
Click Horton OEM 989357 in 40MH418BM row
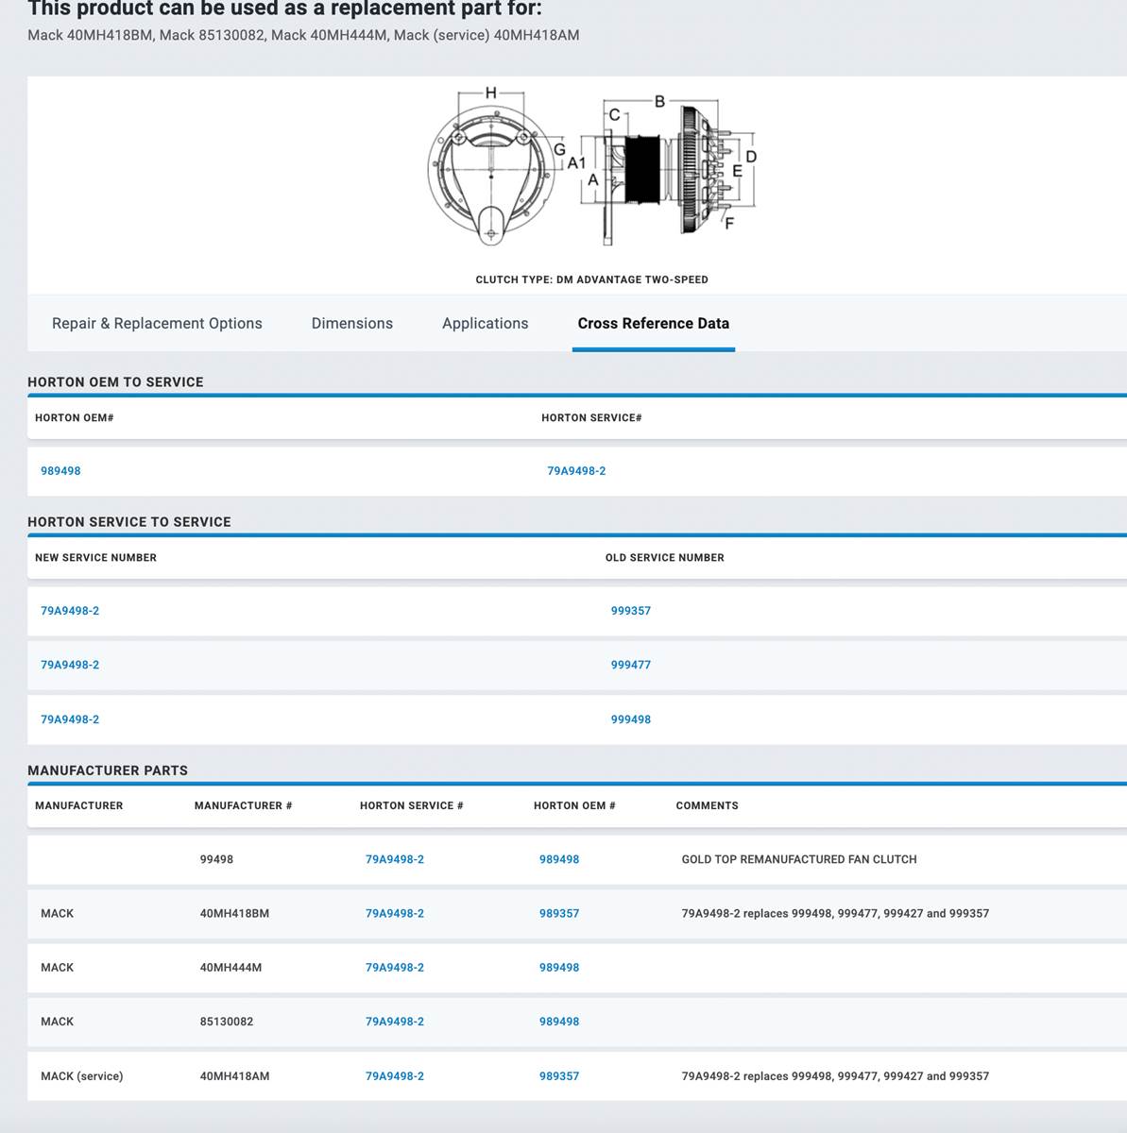click(x=559, y=914)
